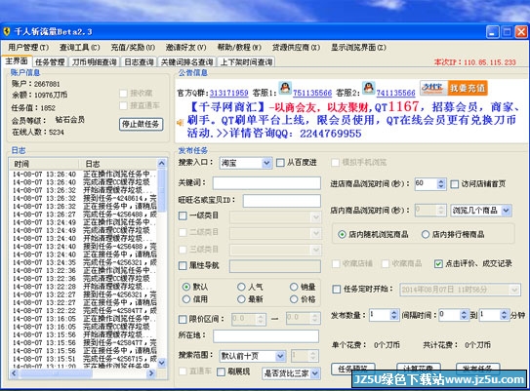530x391 pixels.
Task: Select the 店内排行榜商品 radio button
Action: coord(426,234)
